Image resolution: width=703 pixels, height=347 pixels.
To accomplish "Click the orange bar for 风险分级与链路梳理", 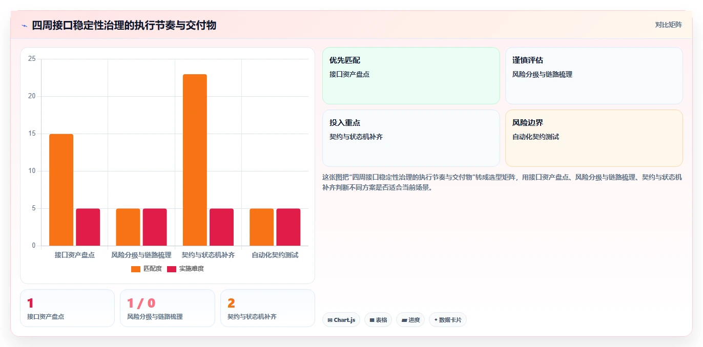I will click(x=128, y=227).
